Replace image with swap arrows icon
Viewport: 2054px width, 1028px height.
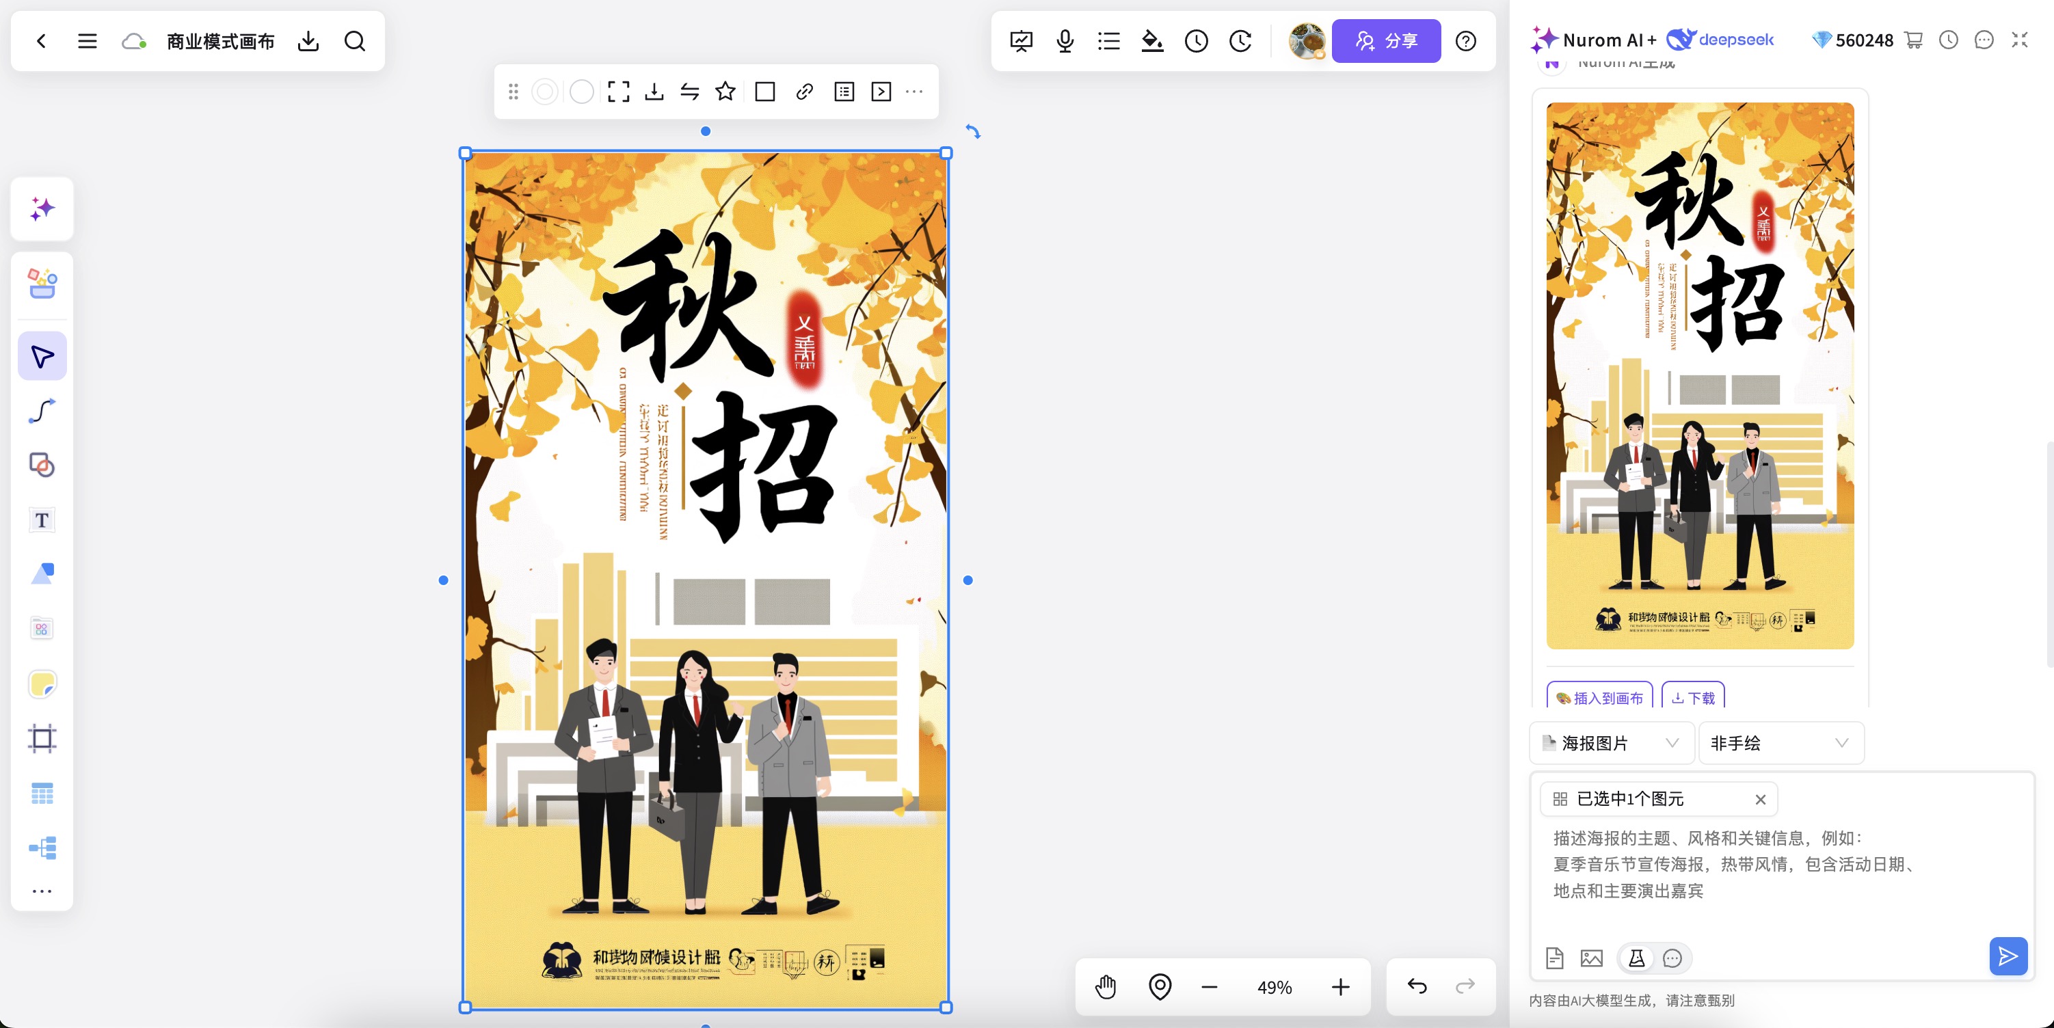click(x=690, y=92)
